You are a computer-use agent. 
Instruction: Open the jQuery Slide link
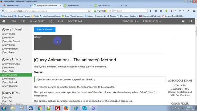tap(8, 71)
